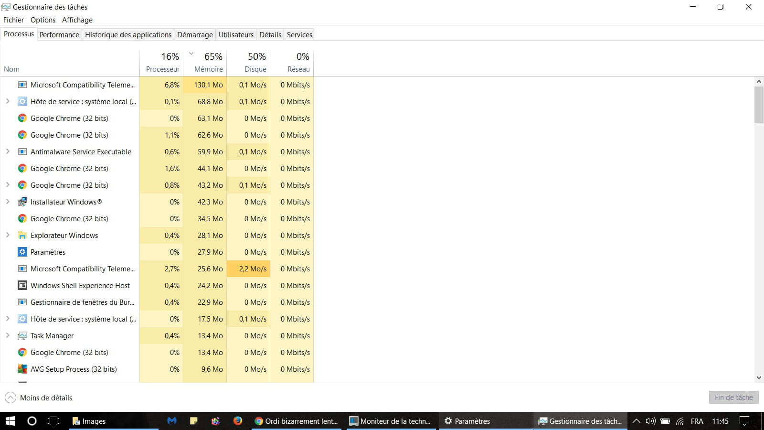This screenshot has width=764, height=430.
Task: Open the Options menu
Action: coord(43,20)
